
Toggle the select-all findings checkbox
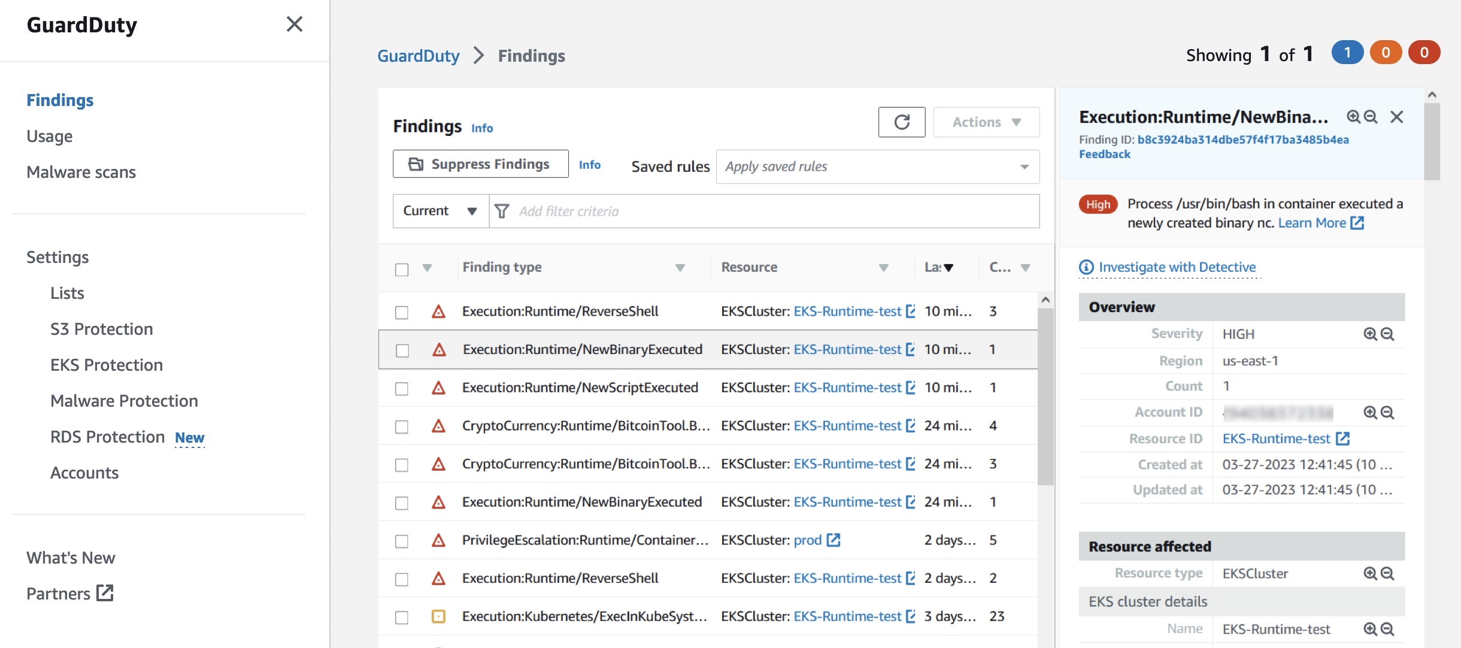(x=402, y=270)
